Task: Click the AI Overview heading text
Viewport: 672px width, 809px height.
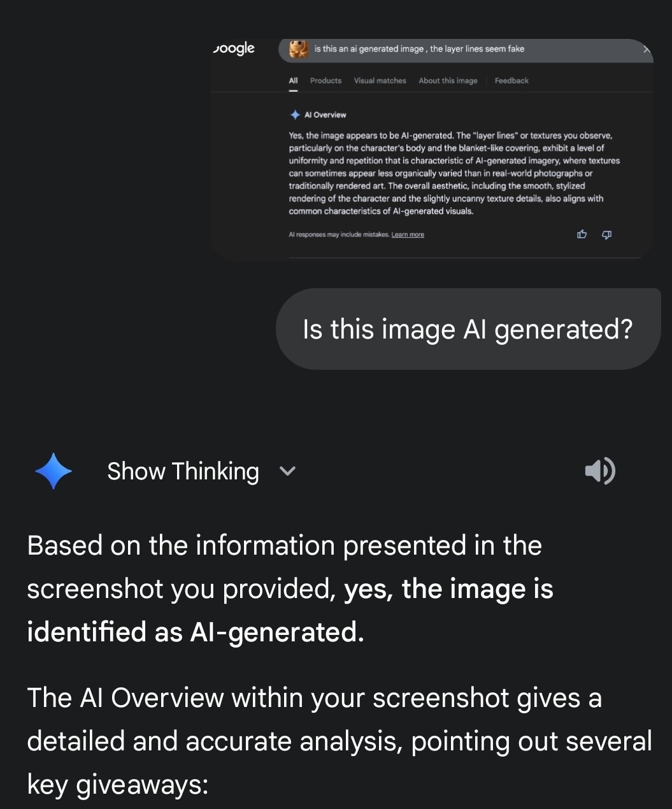Action: 325,115
